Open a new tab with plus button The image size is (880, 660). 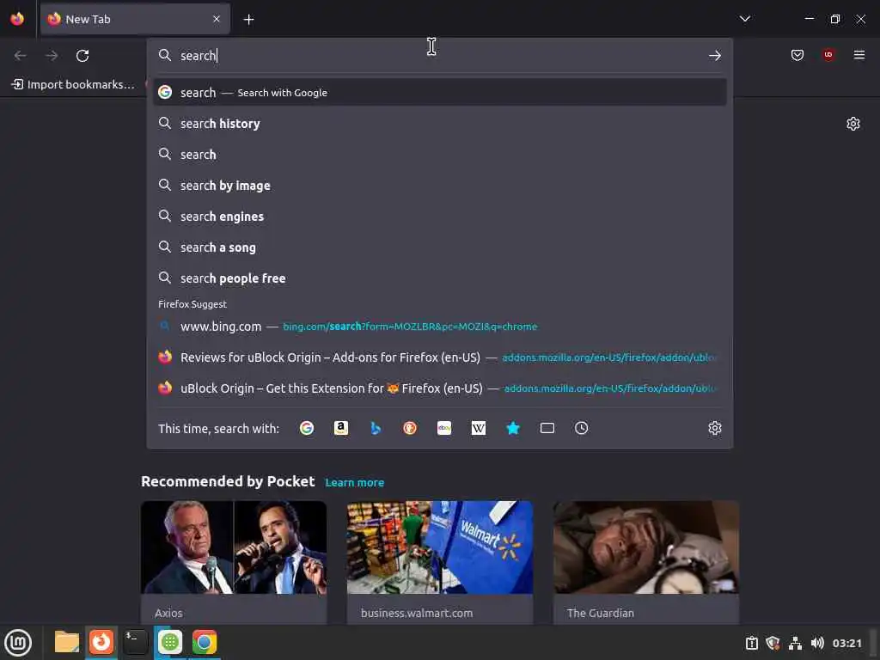tap(248, 20)
